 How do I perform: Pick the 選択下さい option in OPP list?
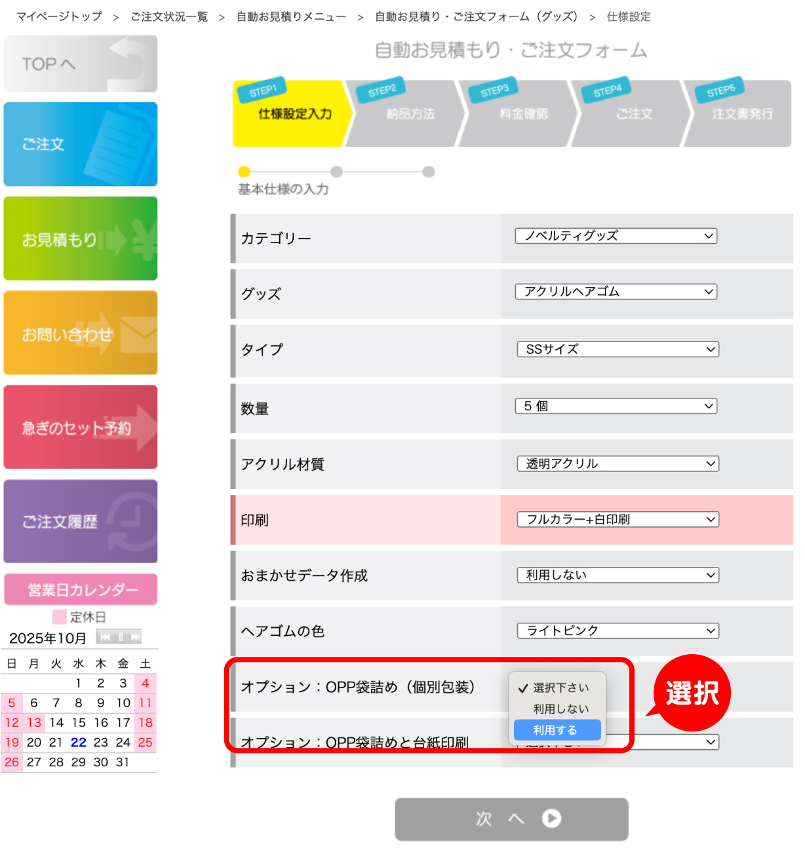click(560, 688)
